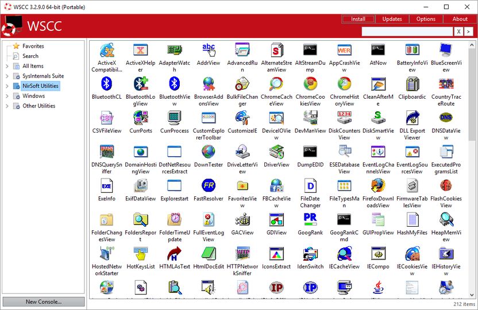The image size is (478, 310).
Task: Select the Windows category label
Action: click(x=33, y=96)
